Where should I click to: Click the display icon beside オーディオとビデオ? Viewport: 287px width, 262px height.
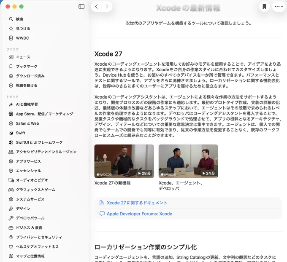[11, 180]
